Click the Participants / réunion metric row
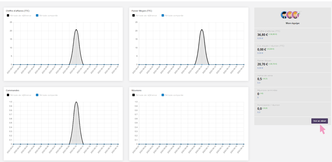This screenshot has height=162, width=332. [x=292, y=109]
